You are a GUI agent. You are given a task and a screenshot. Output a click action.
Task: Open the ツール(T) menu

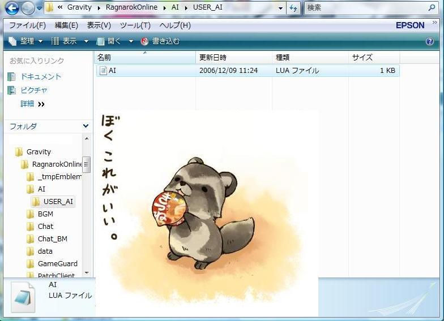tap(135, 25)
